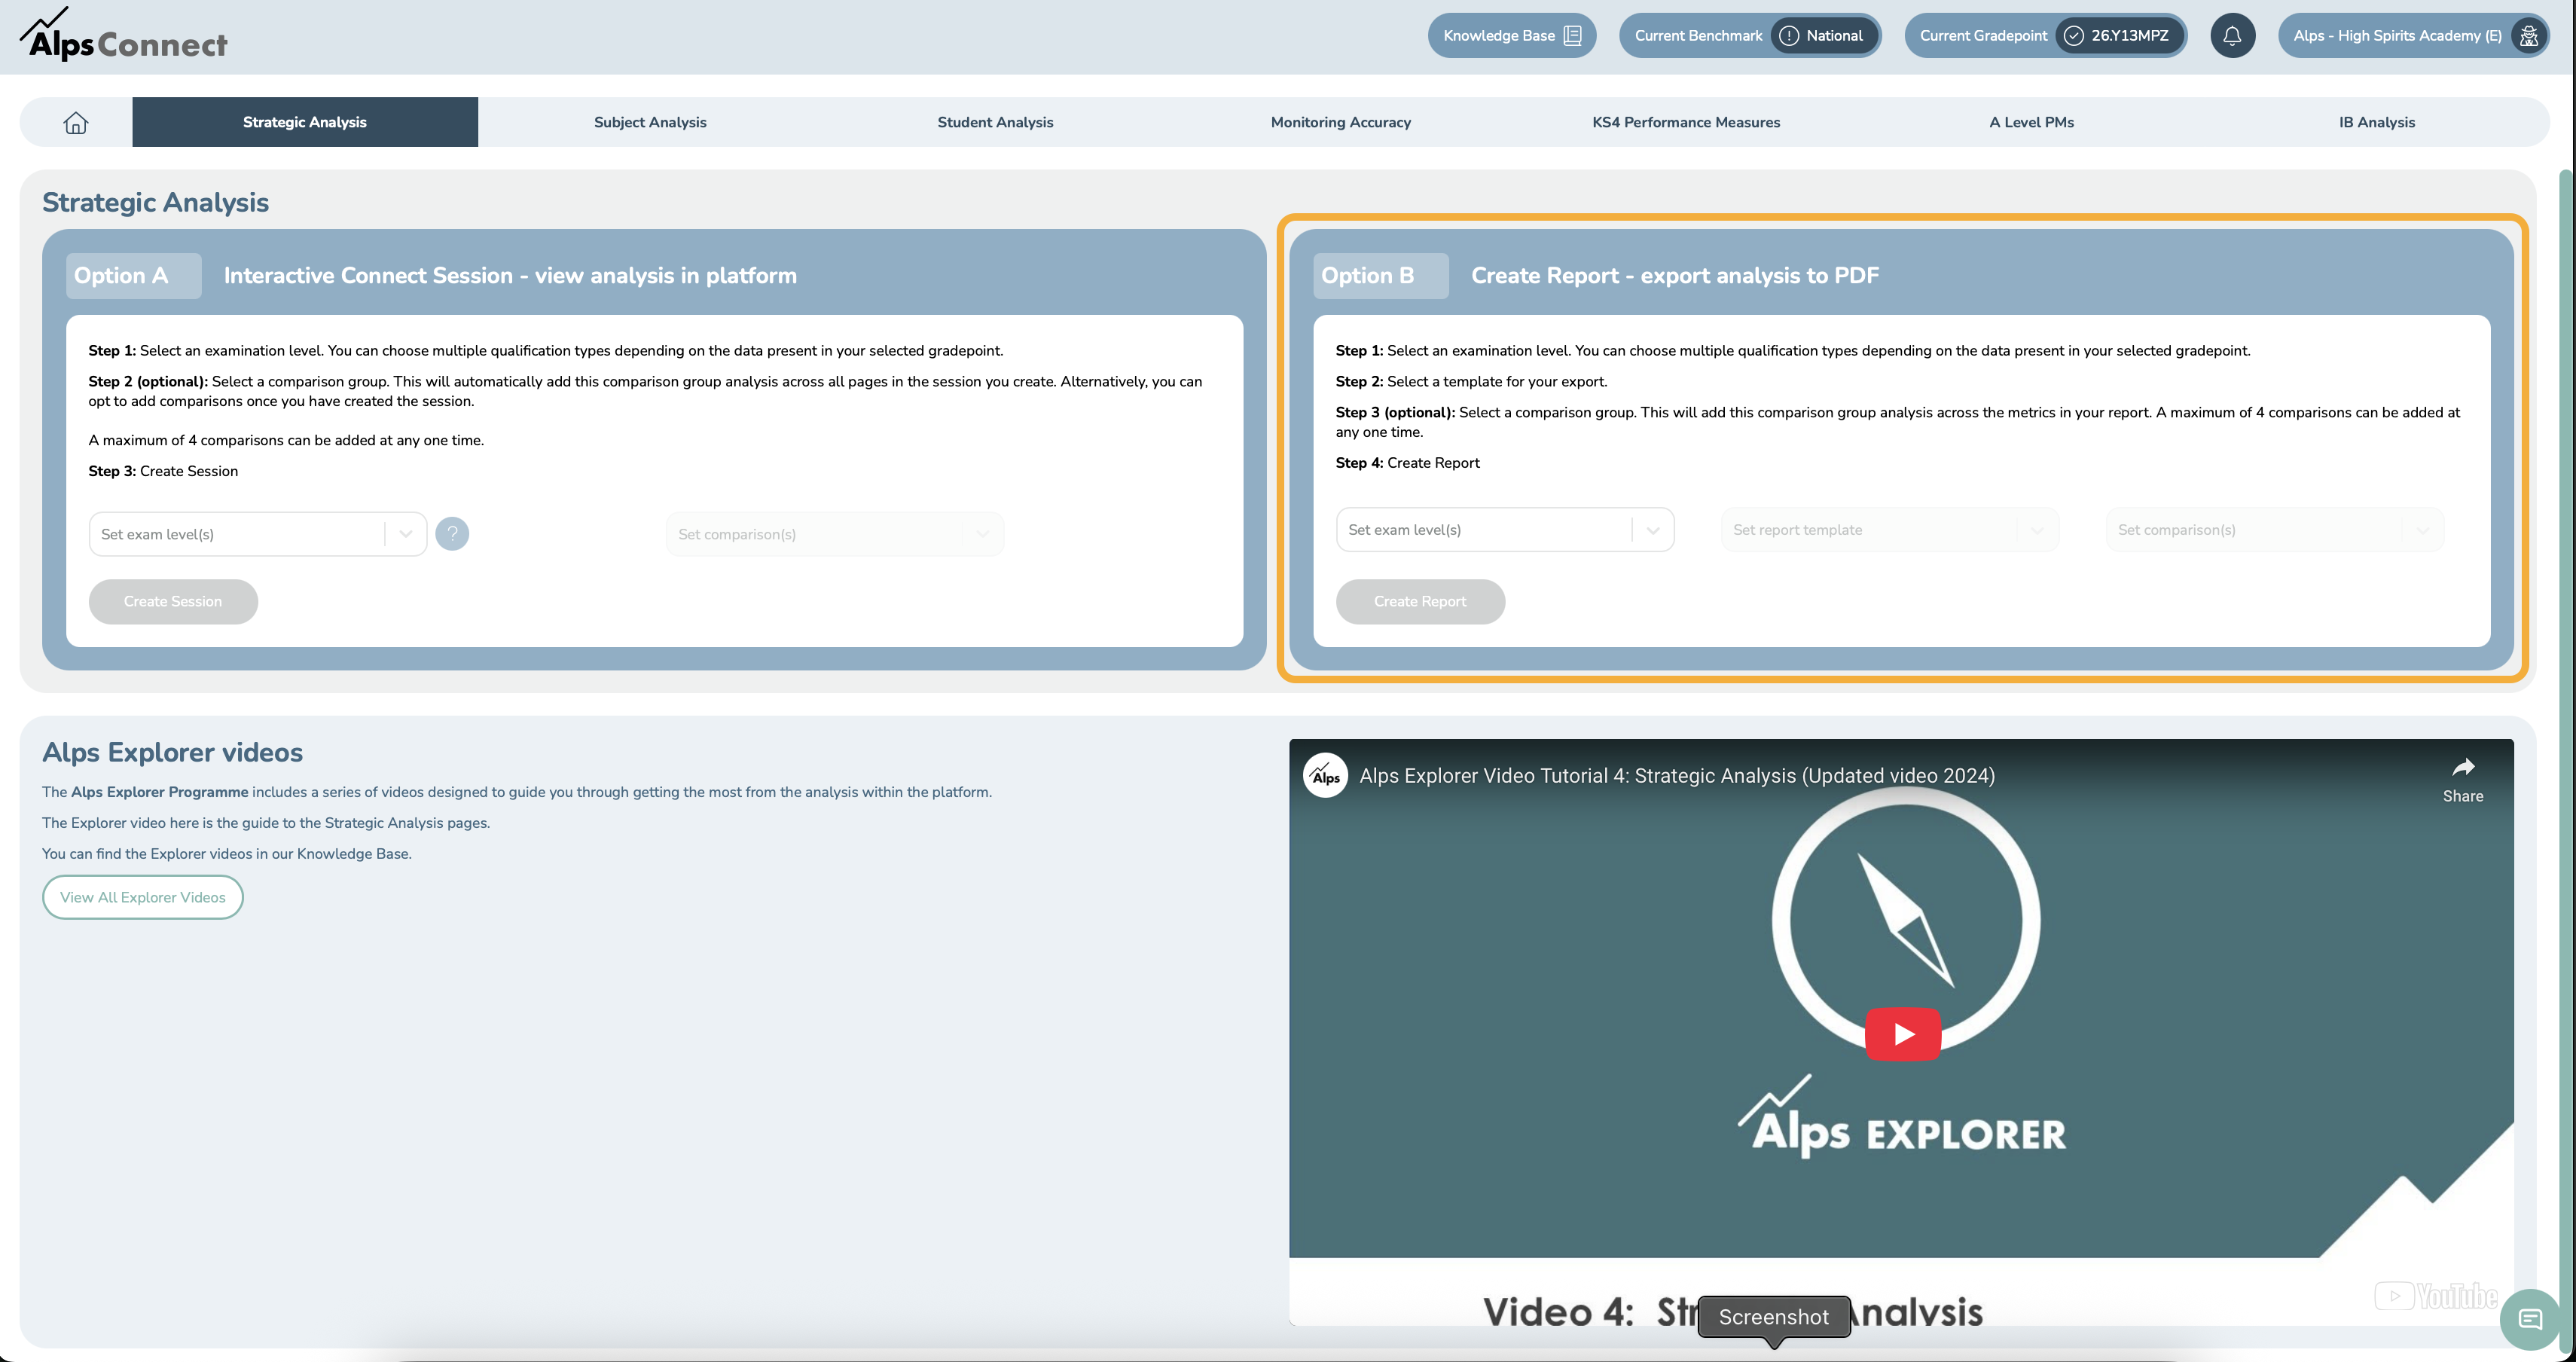Play the Strategic Analysis YouTube video
The image size is (2576, 1362).
(x=1903, y=1034)
